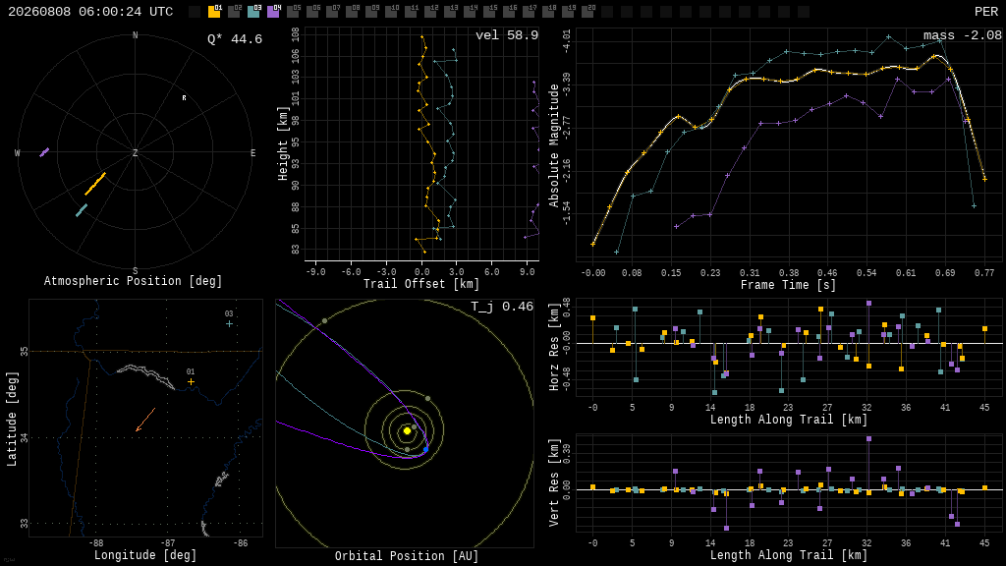Click the T_j 0.46 readout

502,307
